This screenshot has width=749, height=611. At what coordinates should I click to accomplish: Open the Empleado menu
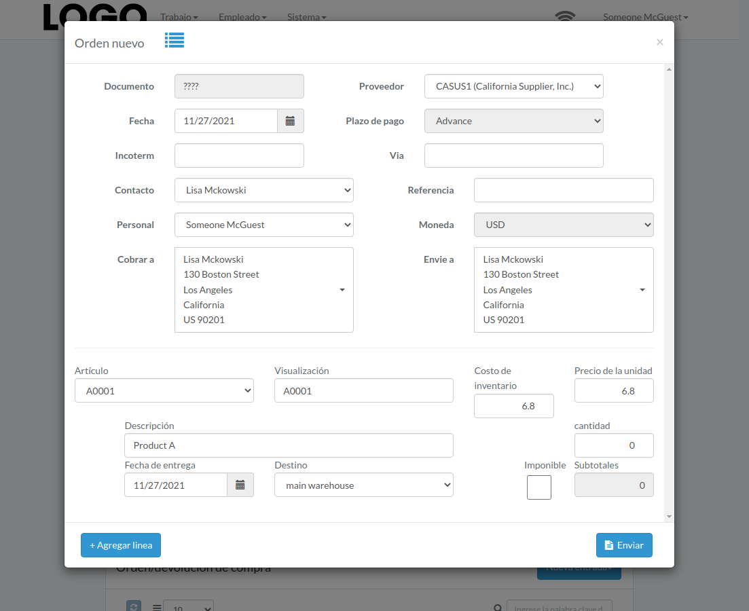pyautogui.click(x=242, y=17)
